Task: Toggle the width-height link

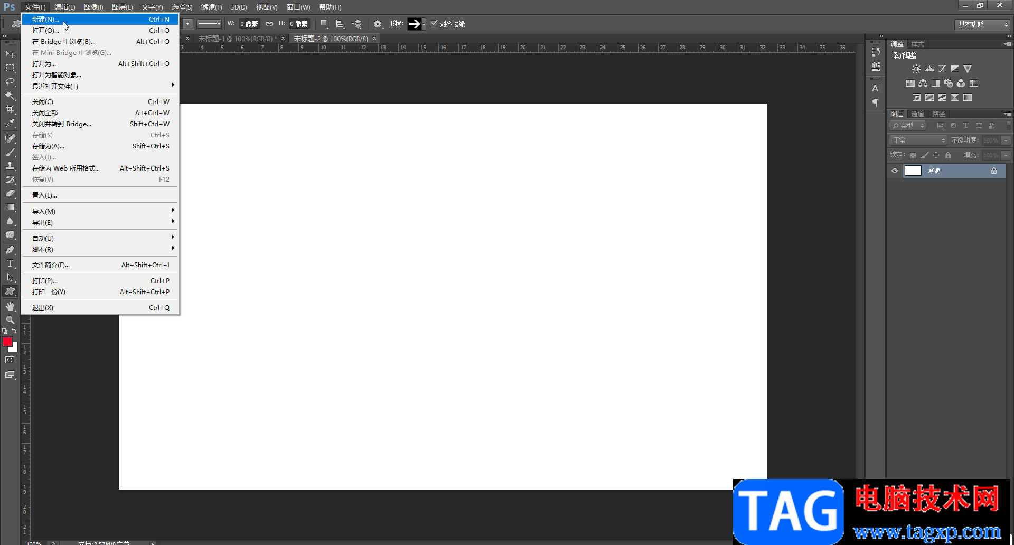Action: click(x=269, y=24)
